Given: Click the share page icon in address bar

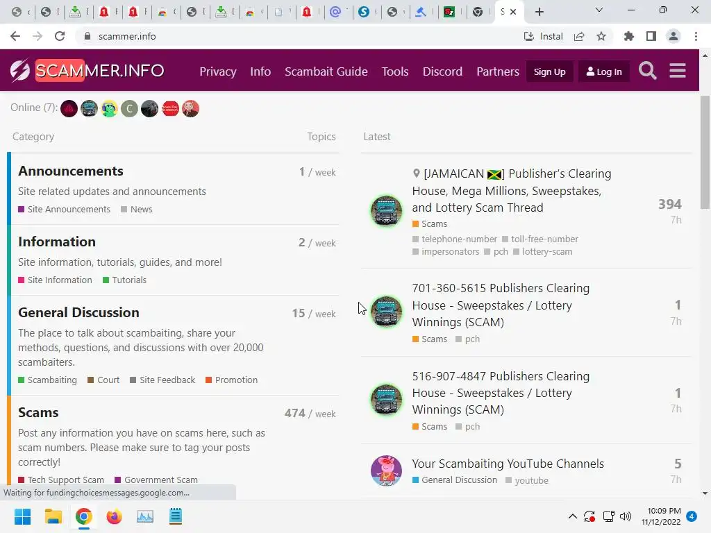Looking at the screenshot, I should (579, 36).
